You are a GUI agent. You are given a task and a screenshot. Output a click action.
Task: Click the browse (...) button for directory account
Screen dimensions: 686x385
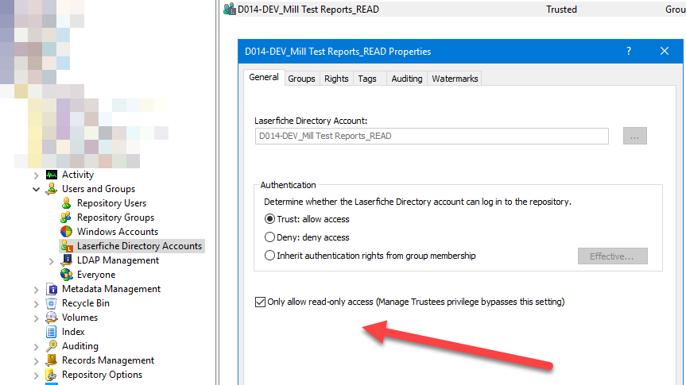coord(635,137)
